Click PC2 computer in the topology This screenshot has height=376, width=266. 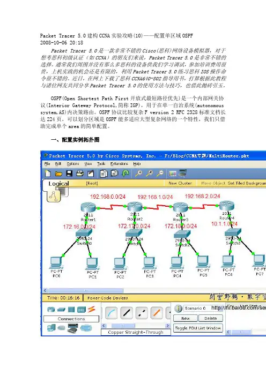point(120,264)
